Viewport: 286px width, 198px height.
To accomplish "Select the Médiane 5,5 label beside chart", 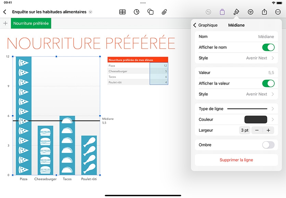I will pos(108,121).
